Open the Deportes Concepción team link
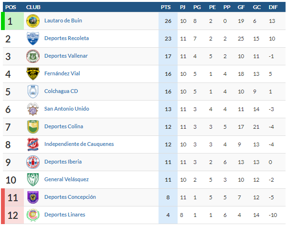 [70, 197]
